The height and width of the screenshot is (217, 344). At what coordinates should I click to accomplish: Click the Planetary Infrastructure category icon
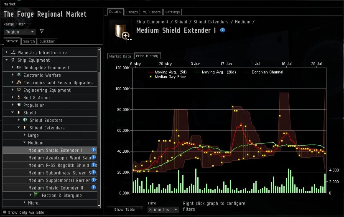click(x=13, y=53)
